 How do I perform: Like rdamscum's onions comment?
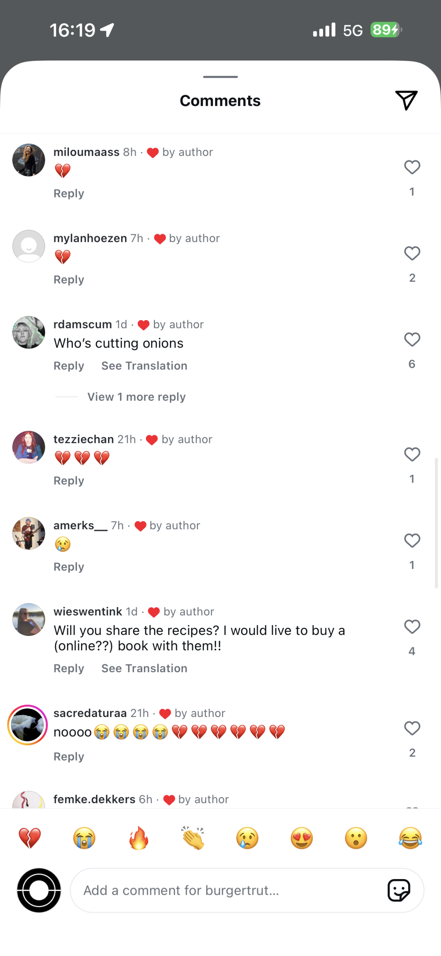pyautogui.click(x=412, y=339)
